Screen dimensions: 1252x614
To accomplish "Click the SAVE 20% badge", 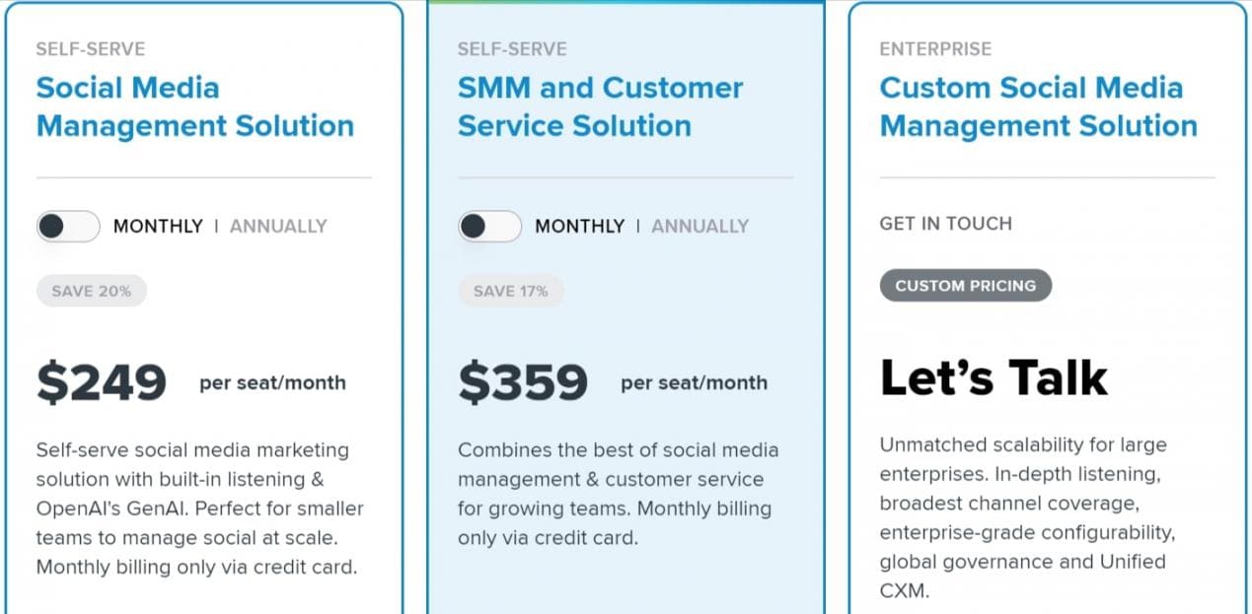I will click(x=92, y=291).
